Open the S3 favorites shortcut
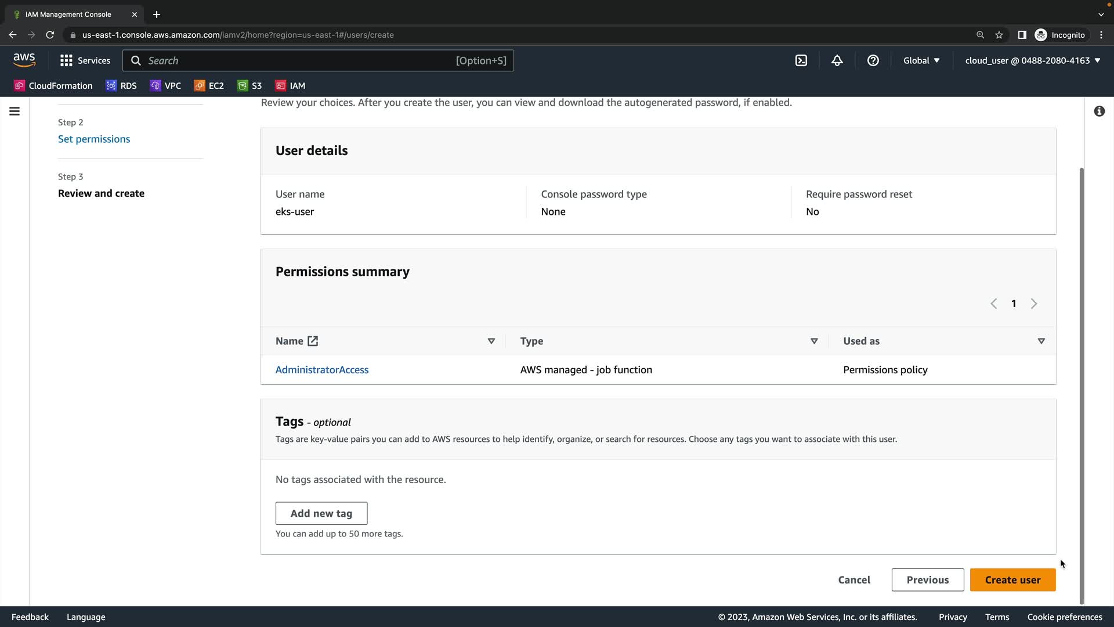 point(249,85)
